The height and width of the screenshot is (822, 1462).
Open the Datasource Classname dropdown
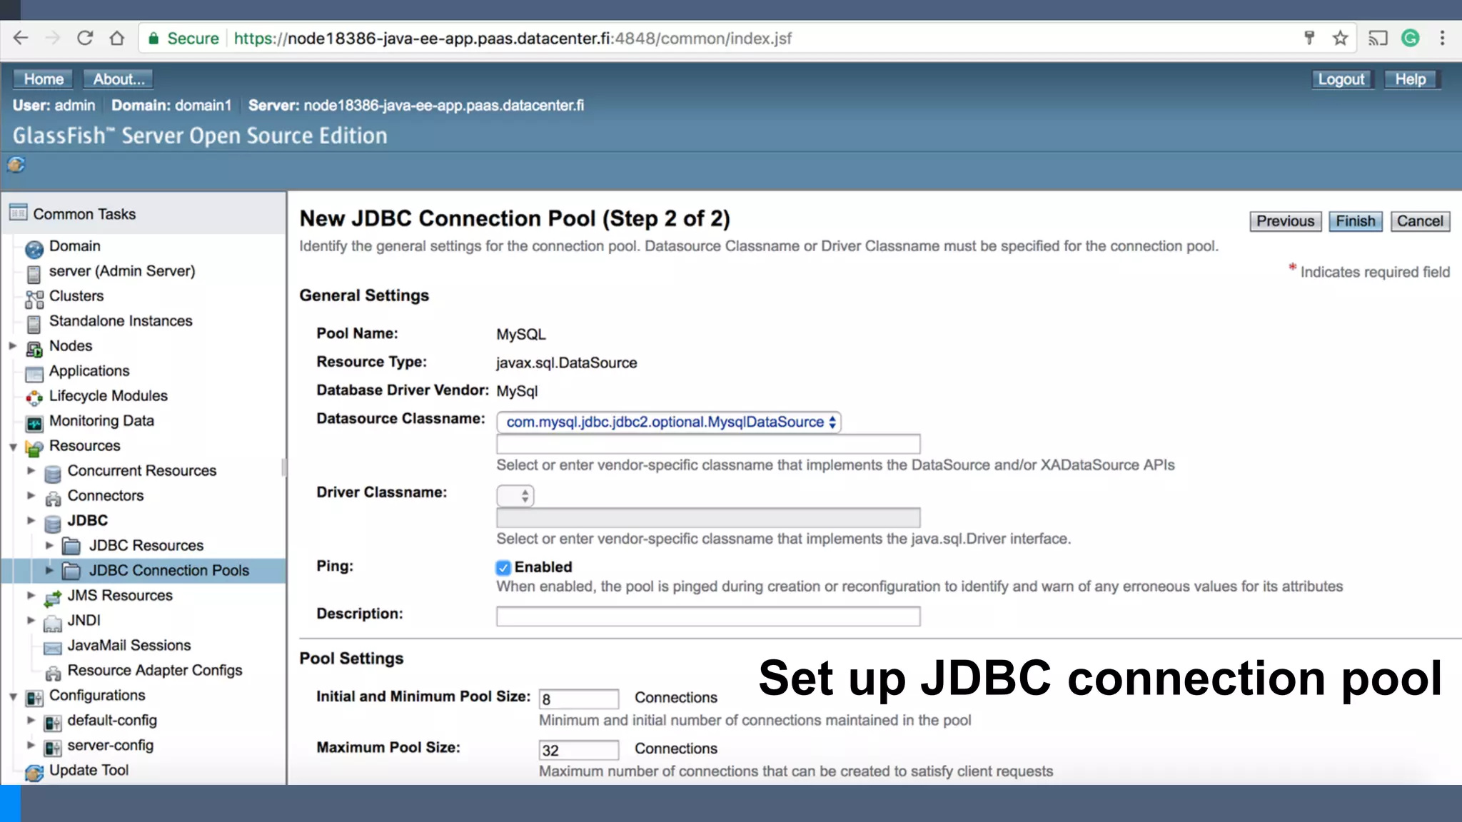tap(668, 422)
